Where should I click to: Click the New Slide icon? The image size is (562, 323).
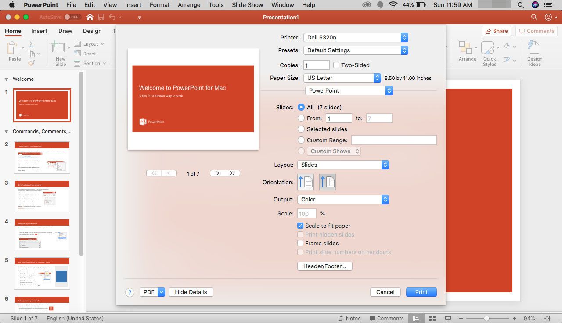tap(58, 47)
